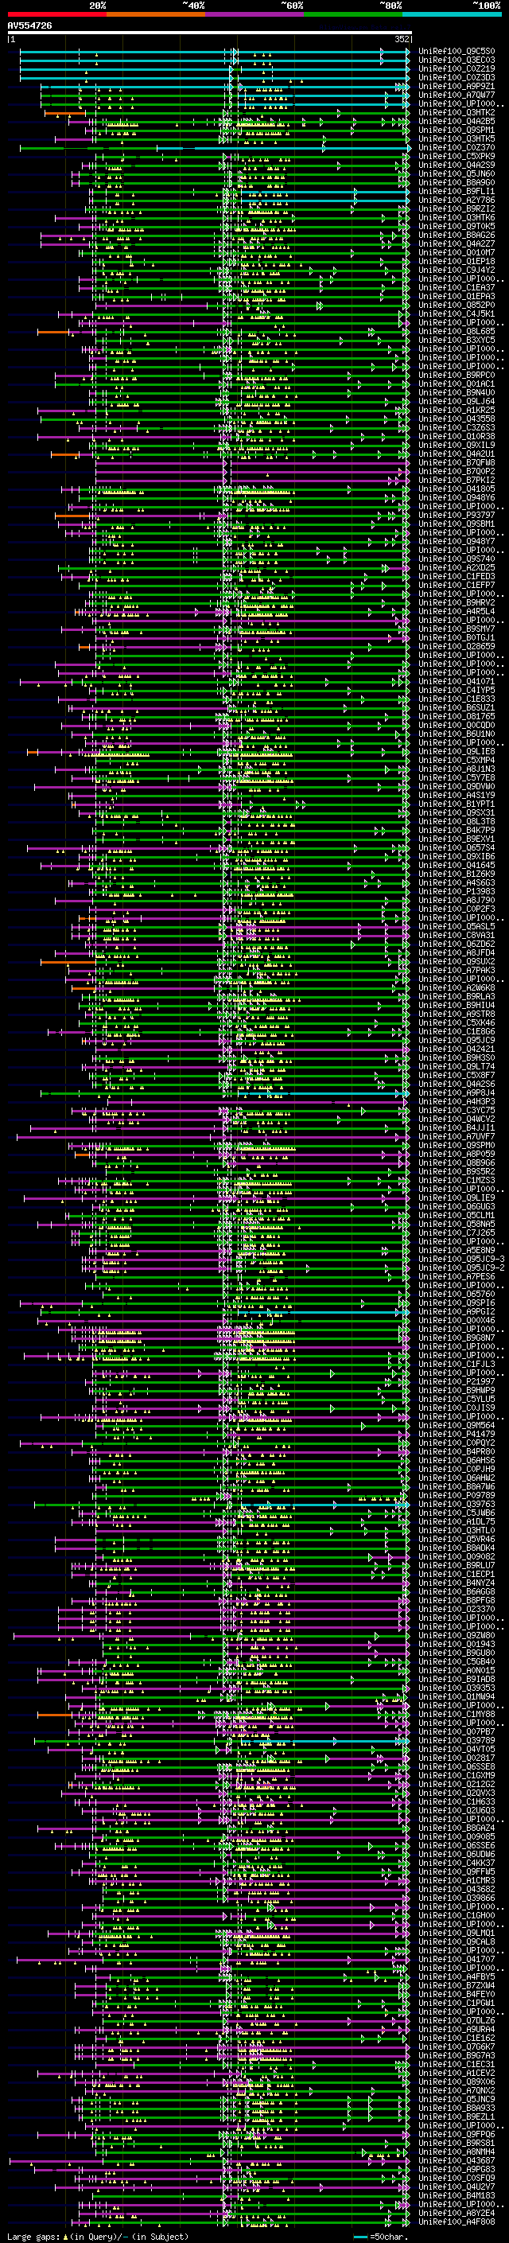
Task: Open the UniRef100_P13983 entry
Action: (x=457, y=892)
